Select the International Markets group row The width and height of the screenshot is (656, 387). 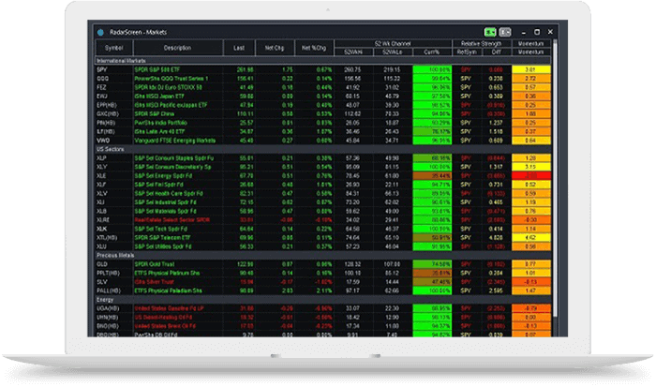(323, 61)
